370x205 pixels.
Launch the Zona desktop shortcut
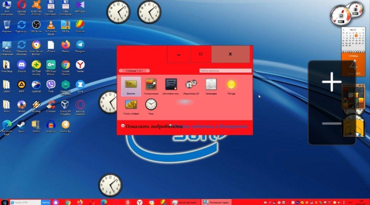click(80, 87)
